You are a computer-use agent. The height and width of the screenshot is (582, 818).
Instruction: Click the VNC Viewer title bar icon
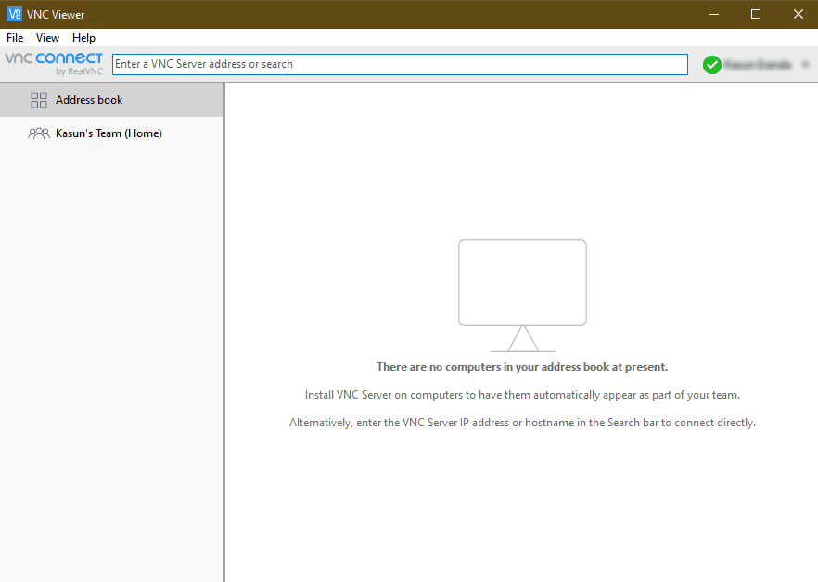15,14
